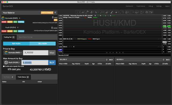Select the text annotation tool
Screen dimensions: 172x105
point(137,12)
